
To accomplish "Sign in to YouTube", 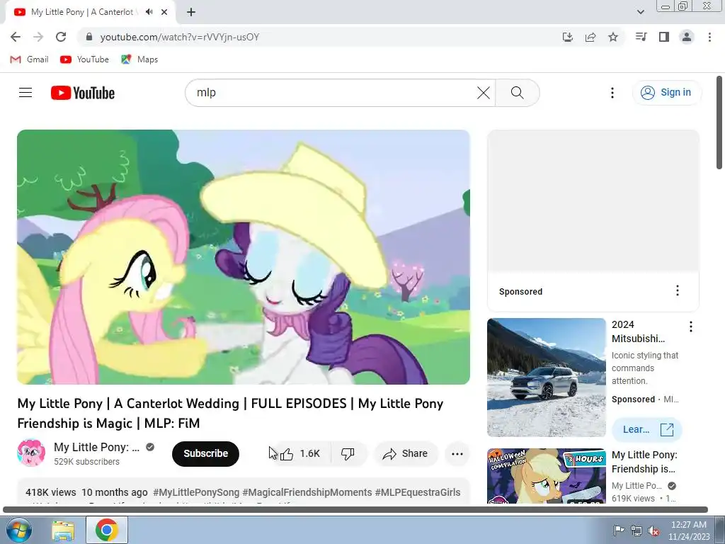I will pos(666,93).
